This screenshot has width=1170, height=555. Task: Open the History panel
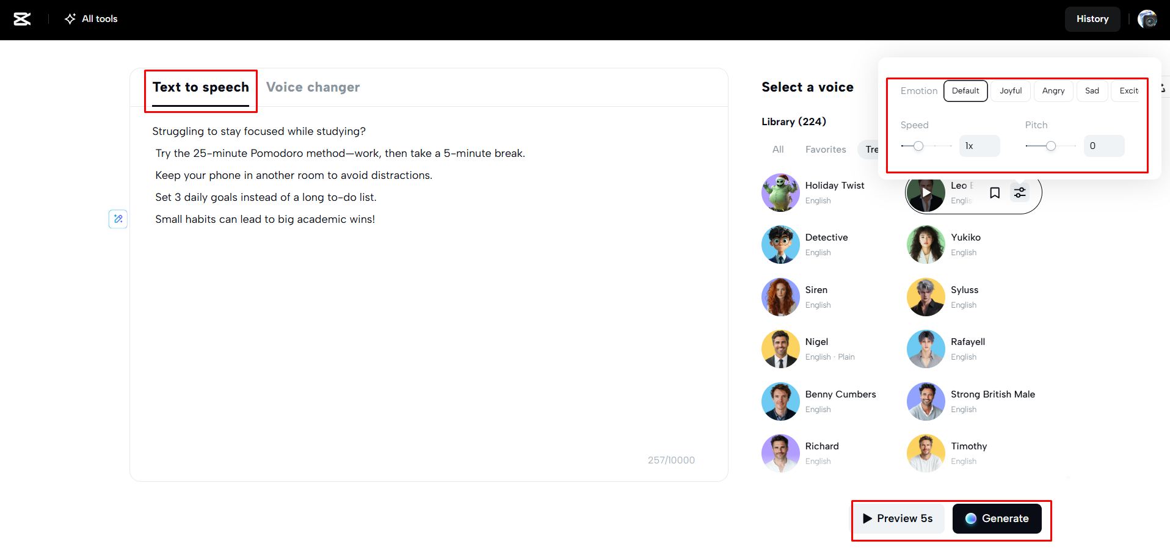coord(1092,19)
